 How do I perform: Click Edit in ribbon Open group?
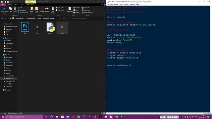click(76, 10)
